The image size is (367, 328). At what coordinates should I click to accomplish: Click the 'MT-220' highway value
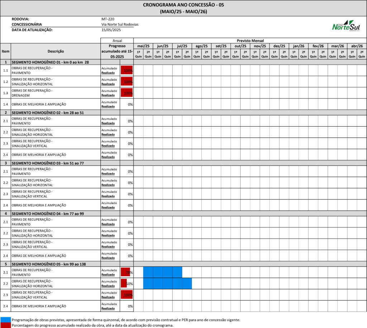108,19
